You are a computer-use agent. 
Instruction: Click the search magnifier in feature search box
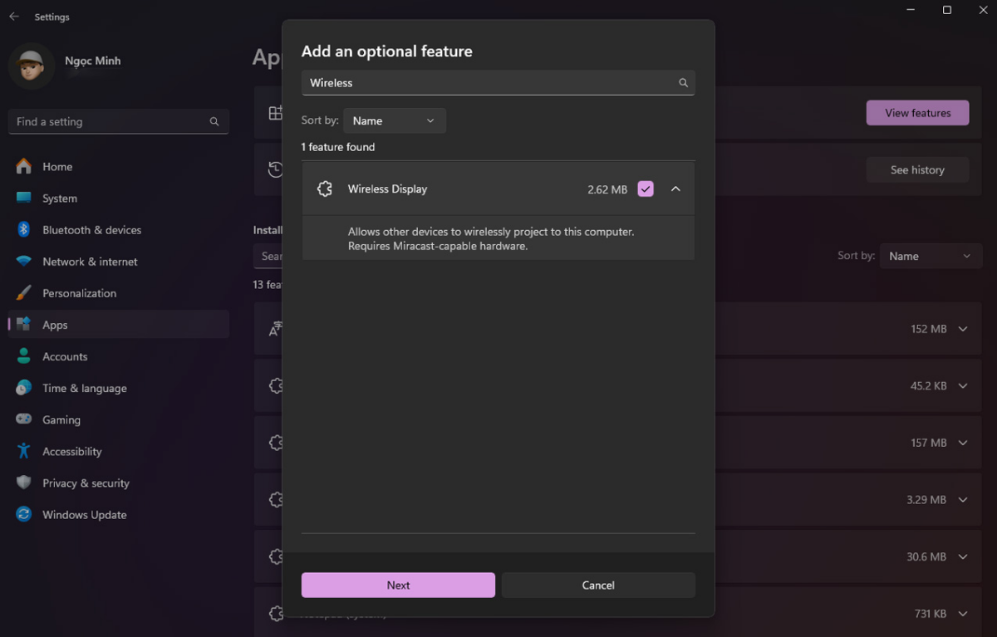683,83
